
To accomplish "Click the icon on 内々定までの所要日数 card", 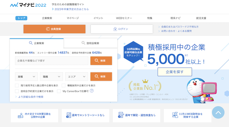I will [x=20, y=116].
